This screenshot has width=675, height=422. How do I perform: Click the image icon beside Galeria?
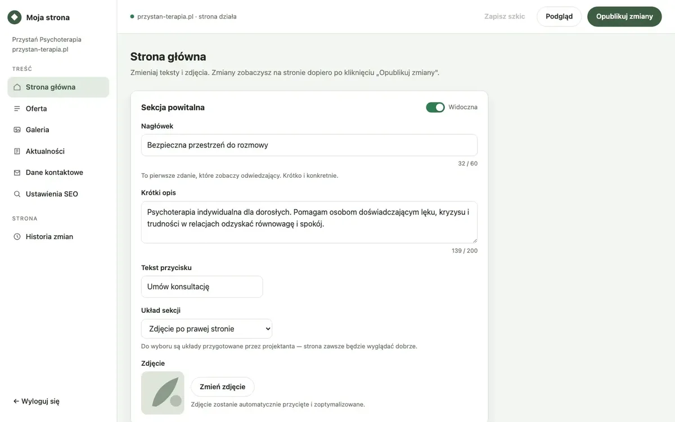click(x=17, y=130)
